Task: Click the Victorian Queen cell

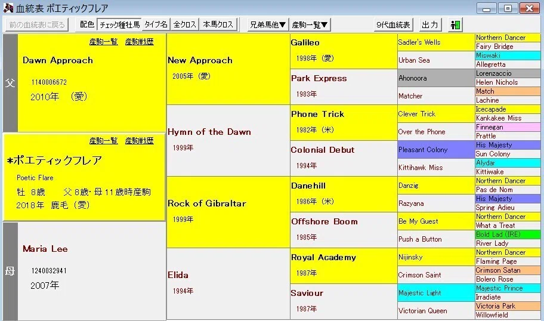Action: (x=436, y=311)
